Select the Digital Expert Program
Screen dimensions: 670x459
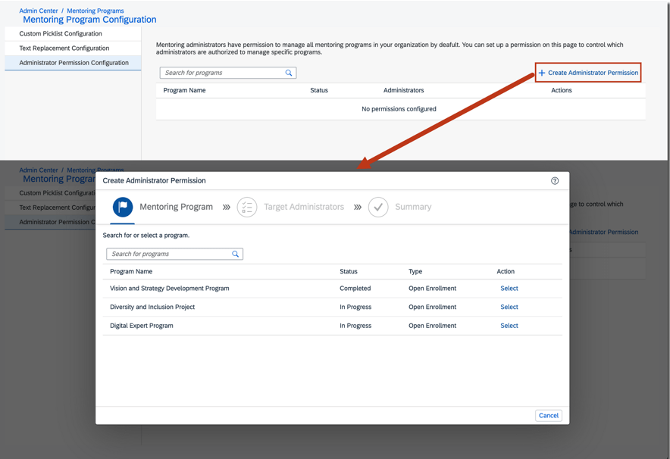(509, 326)
